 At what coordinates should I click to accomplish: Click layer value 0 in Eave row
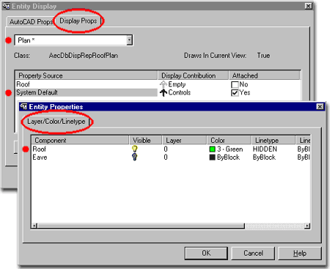click(x=166, y=157)
